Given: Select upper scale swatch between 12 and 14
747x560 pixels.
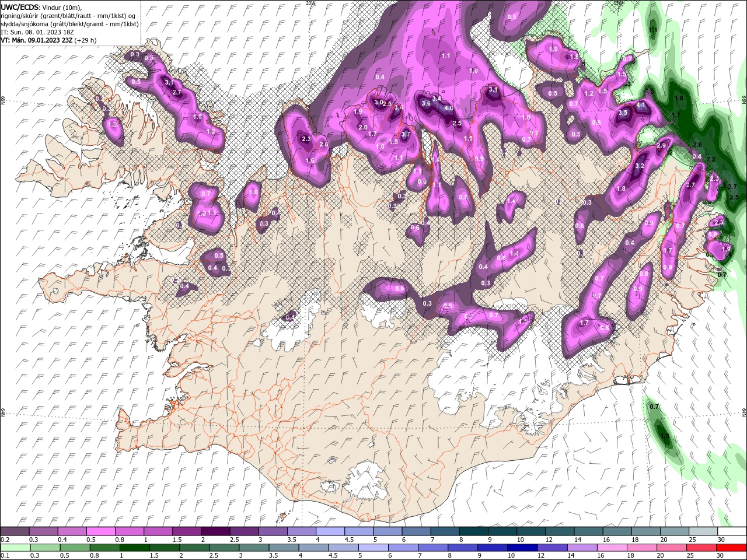Looking at the screenshot, I should 558,531.
